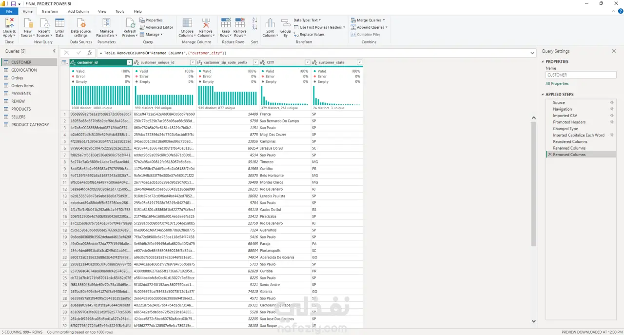The image size is (624, 335).
Task: Open settings gear for Navigation step
Action: coord(612,109)
